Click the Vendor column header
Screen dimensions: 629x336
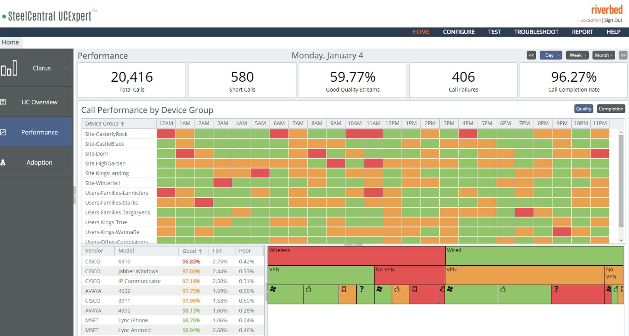(98, 251)
